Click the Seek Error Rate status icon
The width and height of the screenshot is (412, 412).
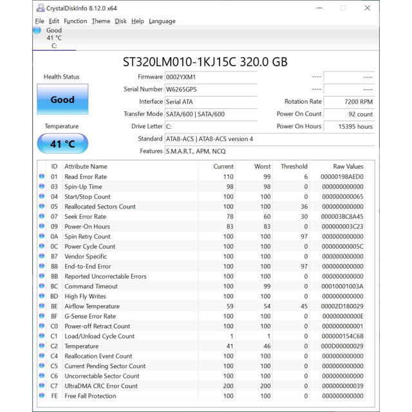[42, 216]
